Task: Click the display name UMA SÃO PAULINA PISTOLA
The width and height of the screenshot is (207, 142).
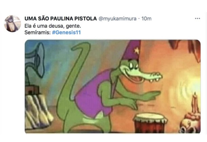Action: click(x=61, y=19)
